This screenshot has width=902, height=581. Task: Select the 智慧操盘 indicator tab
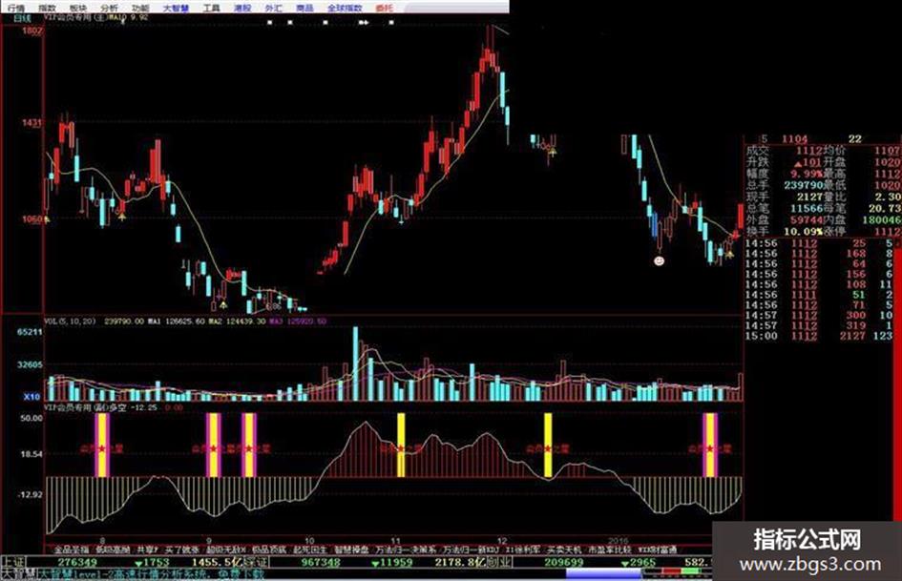pyautogui.click(x=351, y=550)
